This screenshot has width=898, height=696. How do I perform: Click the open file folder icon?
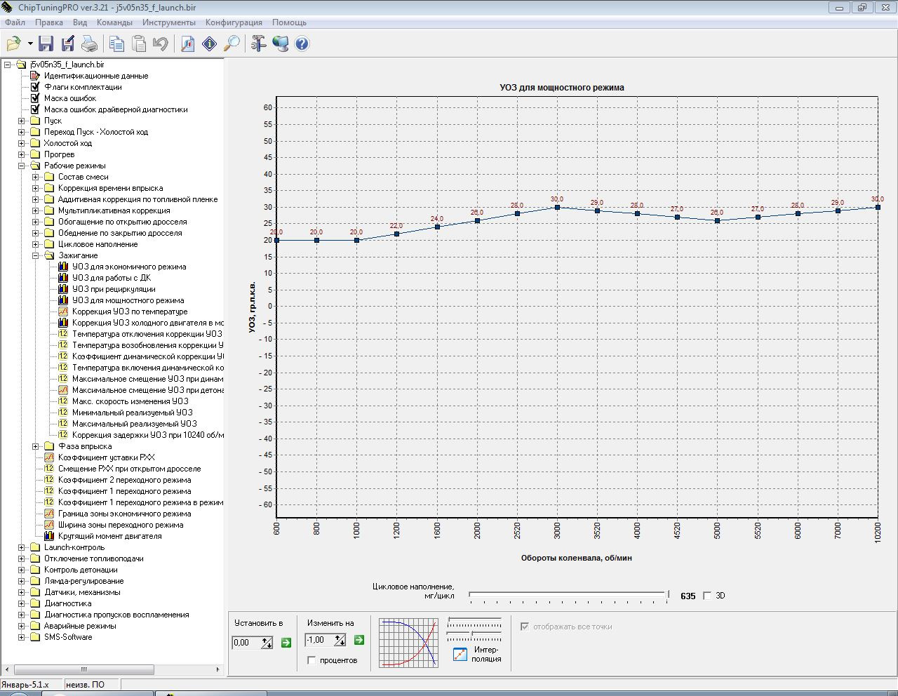(13, 44)
